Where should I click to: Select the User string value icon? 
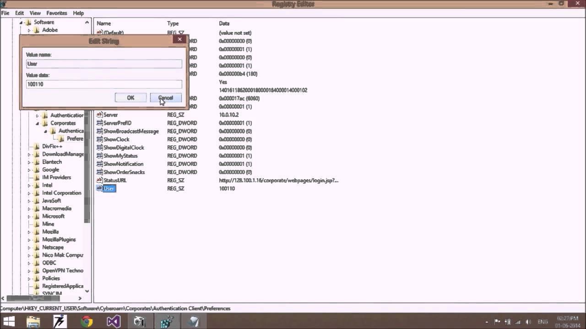click(x=99, y=188)
